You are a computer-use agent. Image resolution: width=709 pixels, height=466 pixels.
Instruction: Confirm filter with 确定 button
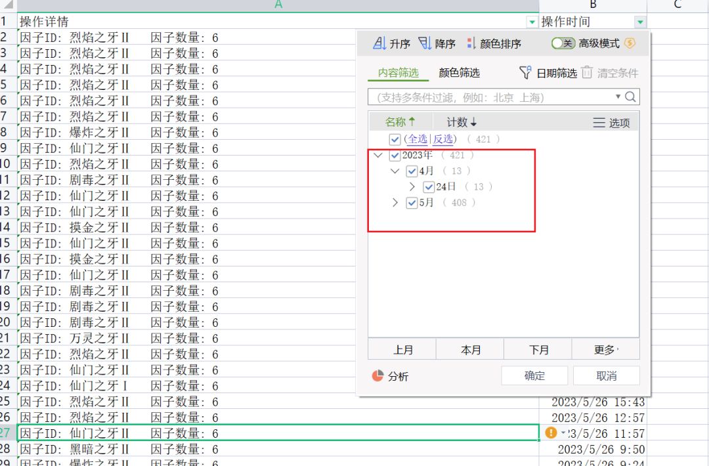pyautogui.click(x=534, y=375)
